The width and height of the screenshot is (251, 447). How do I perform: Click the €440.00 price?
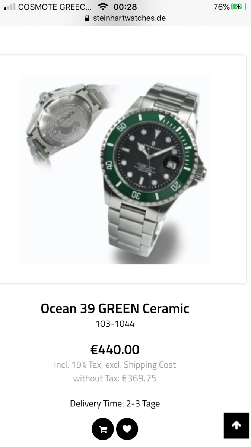click(x=115, y=349)
